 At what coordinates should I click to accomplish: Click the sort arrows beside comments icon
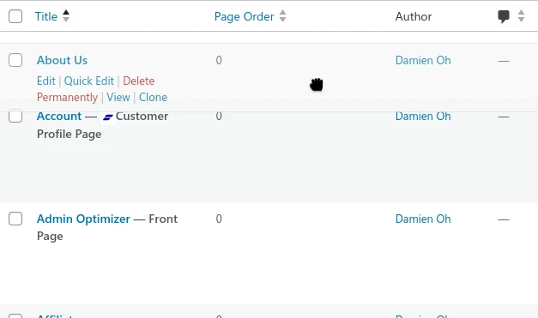pos(521,16)
